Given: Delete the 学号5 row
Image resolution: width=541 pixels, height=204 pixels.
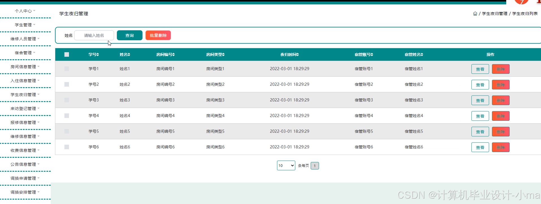Looking at the screenshot, I should [x=501, y=132].
